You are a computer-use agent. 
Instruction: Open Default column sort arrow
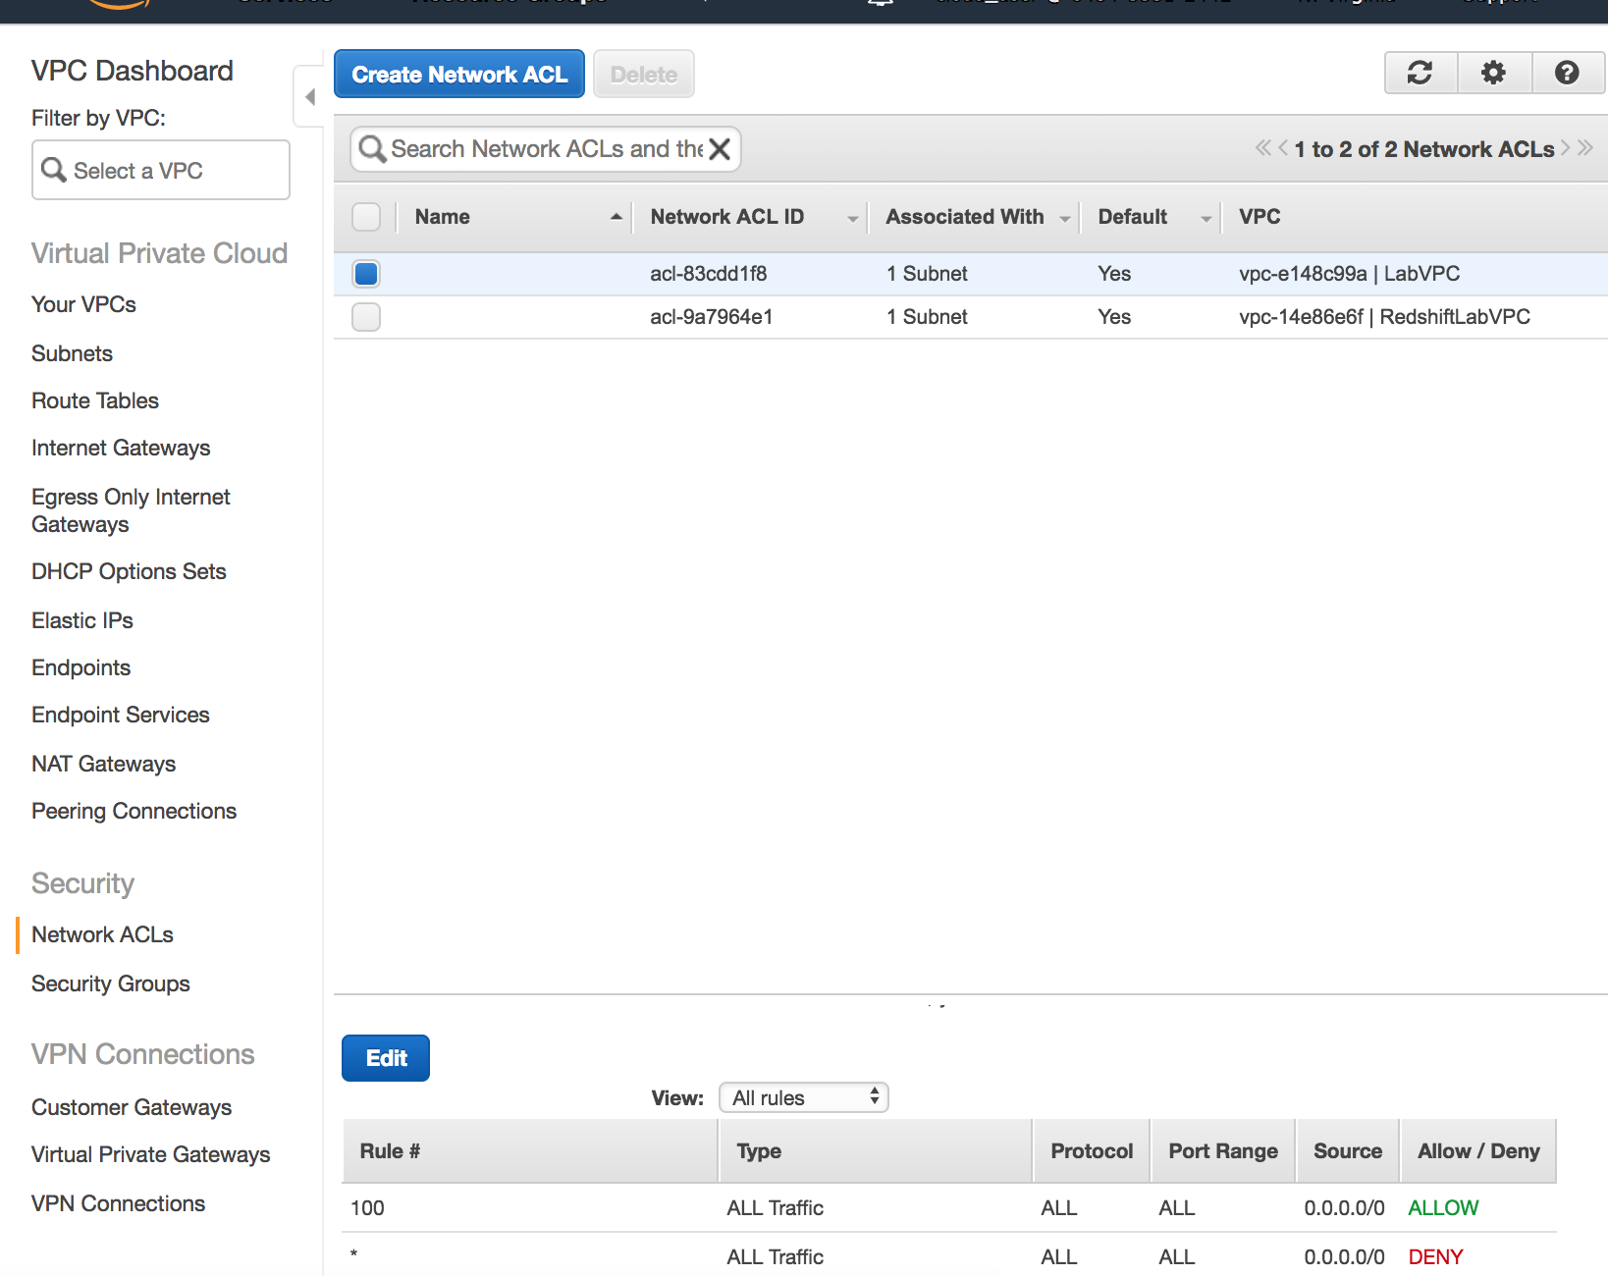click(1206, 219)
